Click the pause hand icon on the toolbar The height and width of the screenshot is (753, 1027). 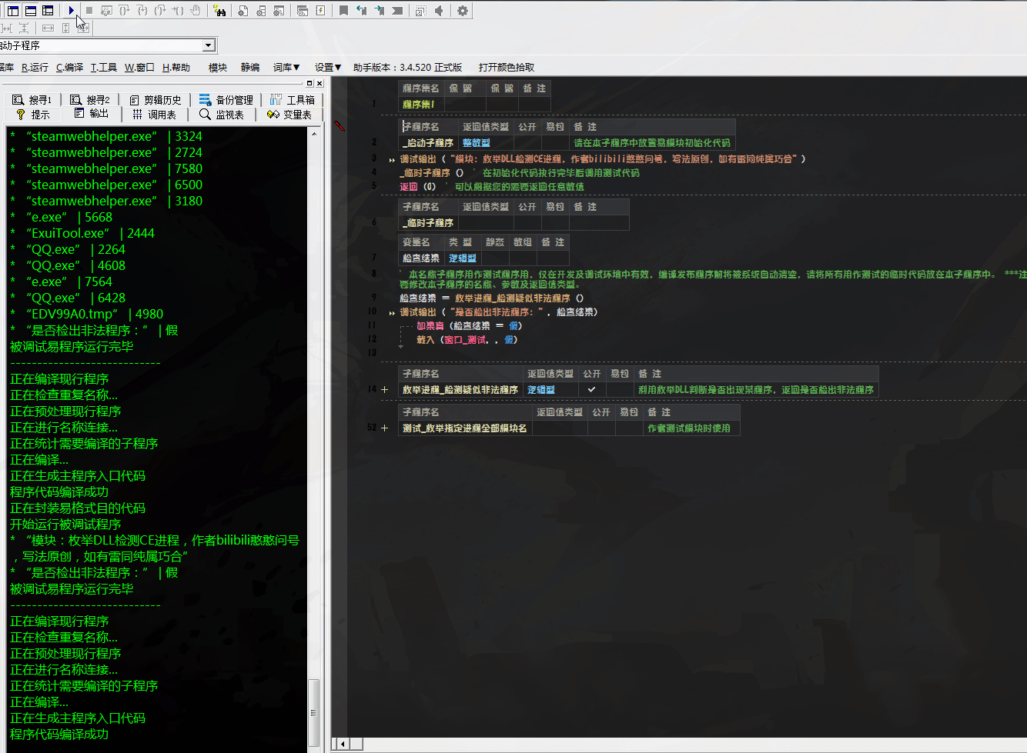point(196,10)
